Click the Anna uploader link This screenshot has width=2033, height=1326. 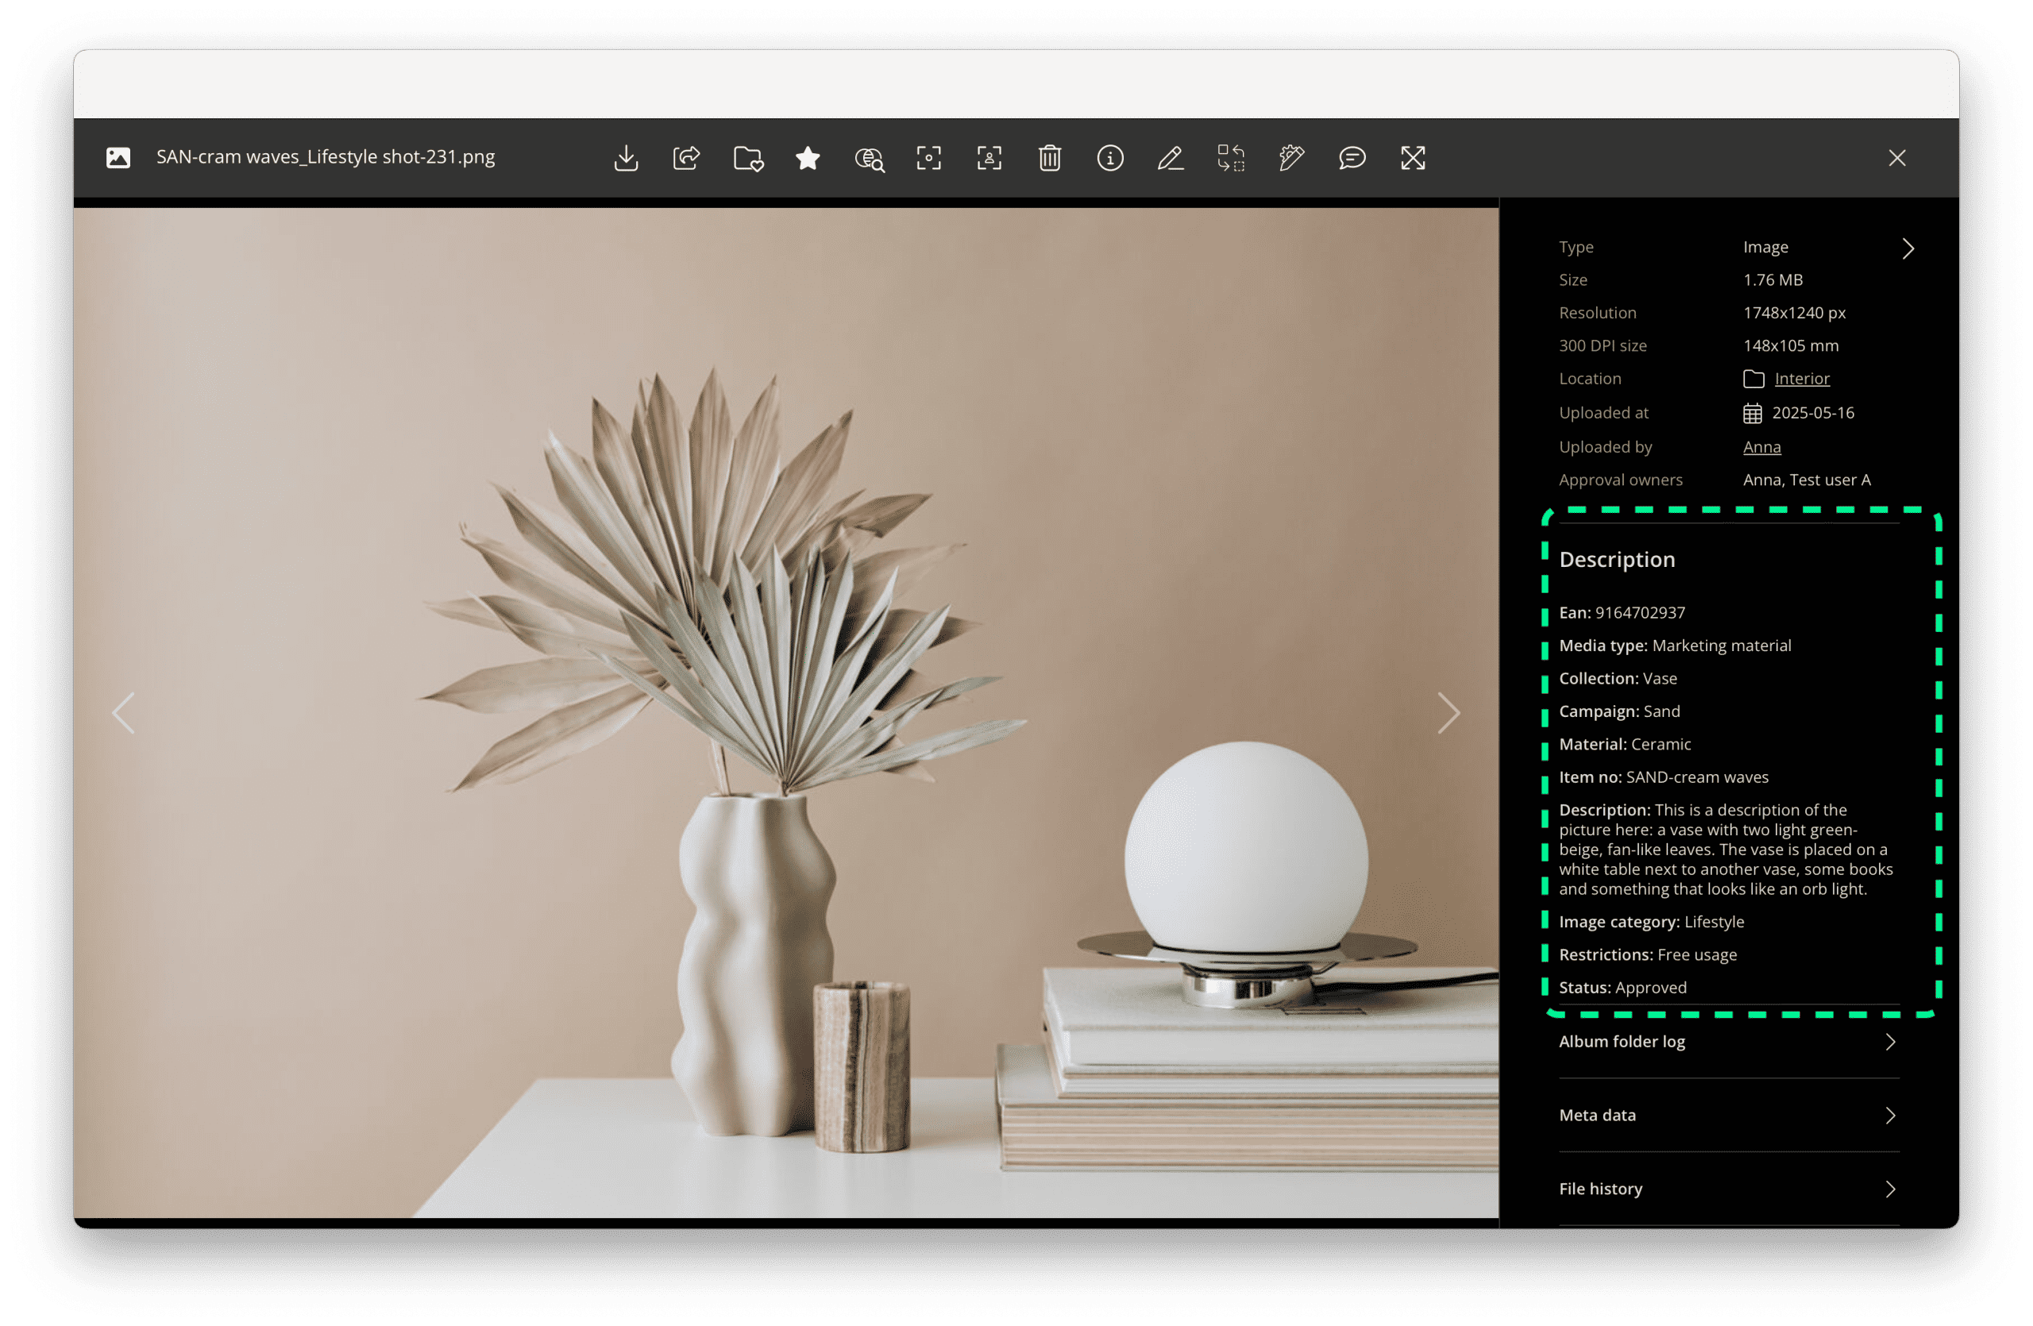(x=1761, y=446)
